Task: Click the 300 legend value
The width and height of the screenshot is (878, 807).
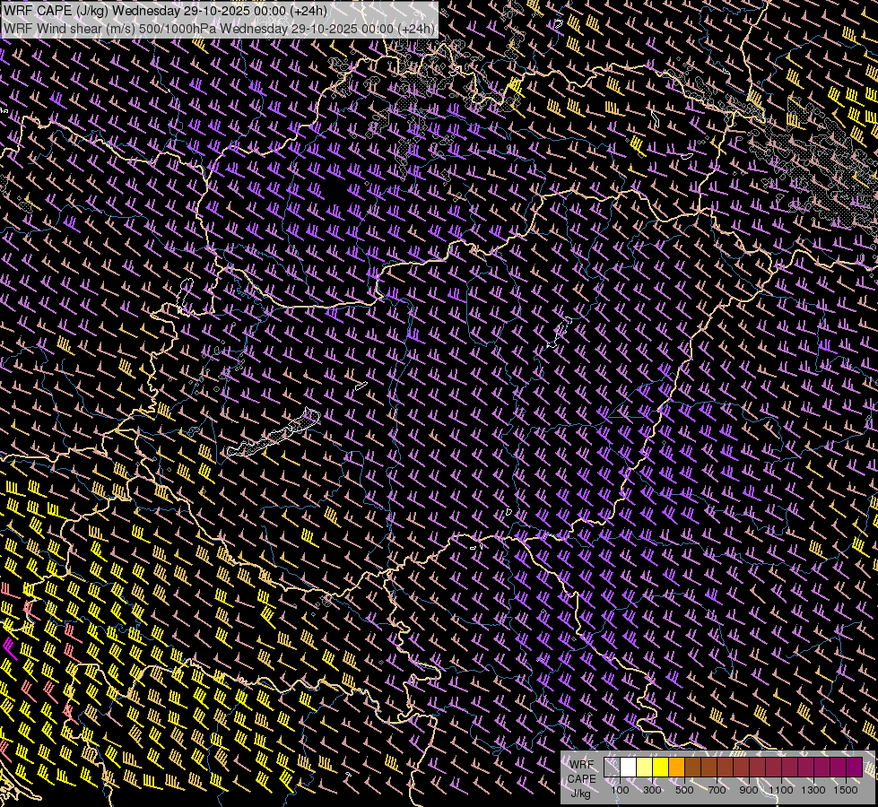Action: (652, 790)
